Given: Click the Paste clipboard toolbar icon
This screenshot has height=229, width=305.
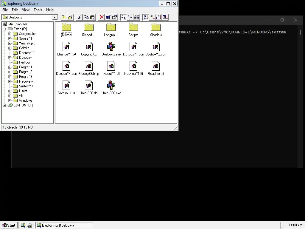Looking at the screenshot, I should (93, 17).
